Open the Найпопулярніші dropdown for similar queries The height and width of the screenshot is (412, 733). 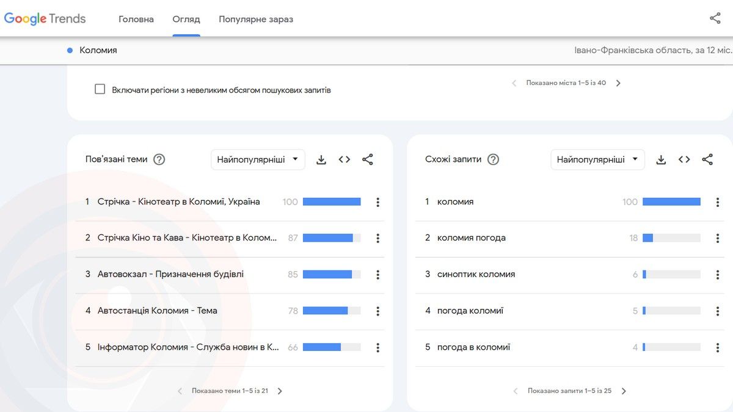click(x=597, y=159)
